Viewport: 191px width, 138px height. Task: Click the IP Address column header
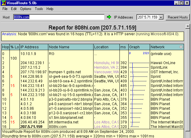pos(34,47)
